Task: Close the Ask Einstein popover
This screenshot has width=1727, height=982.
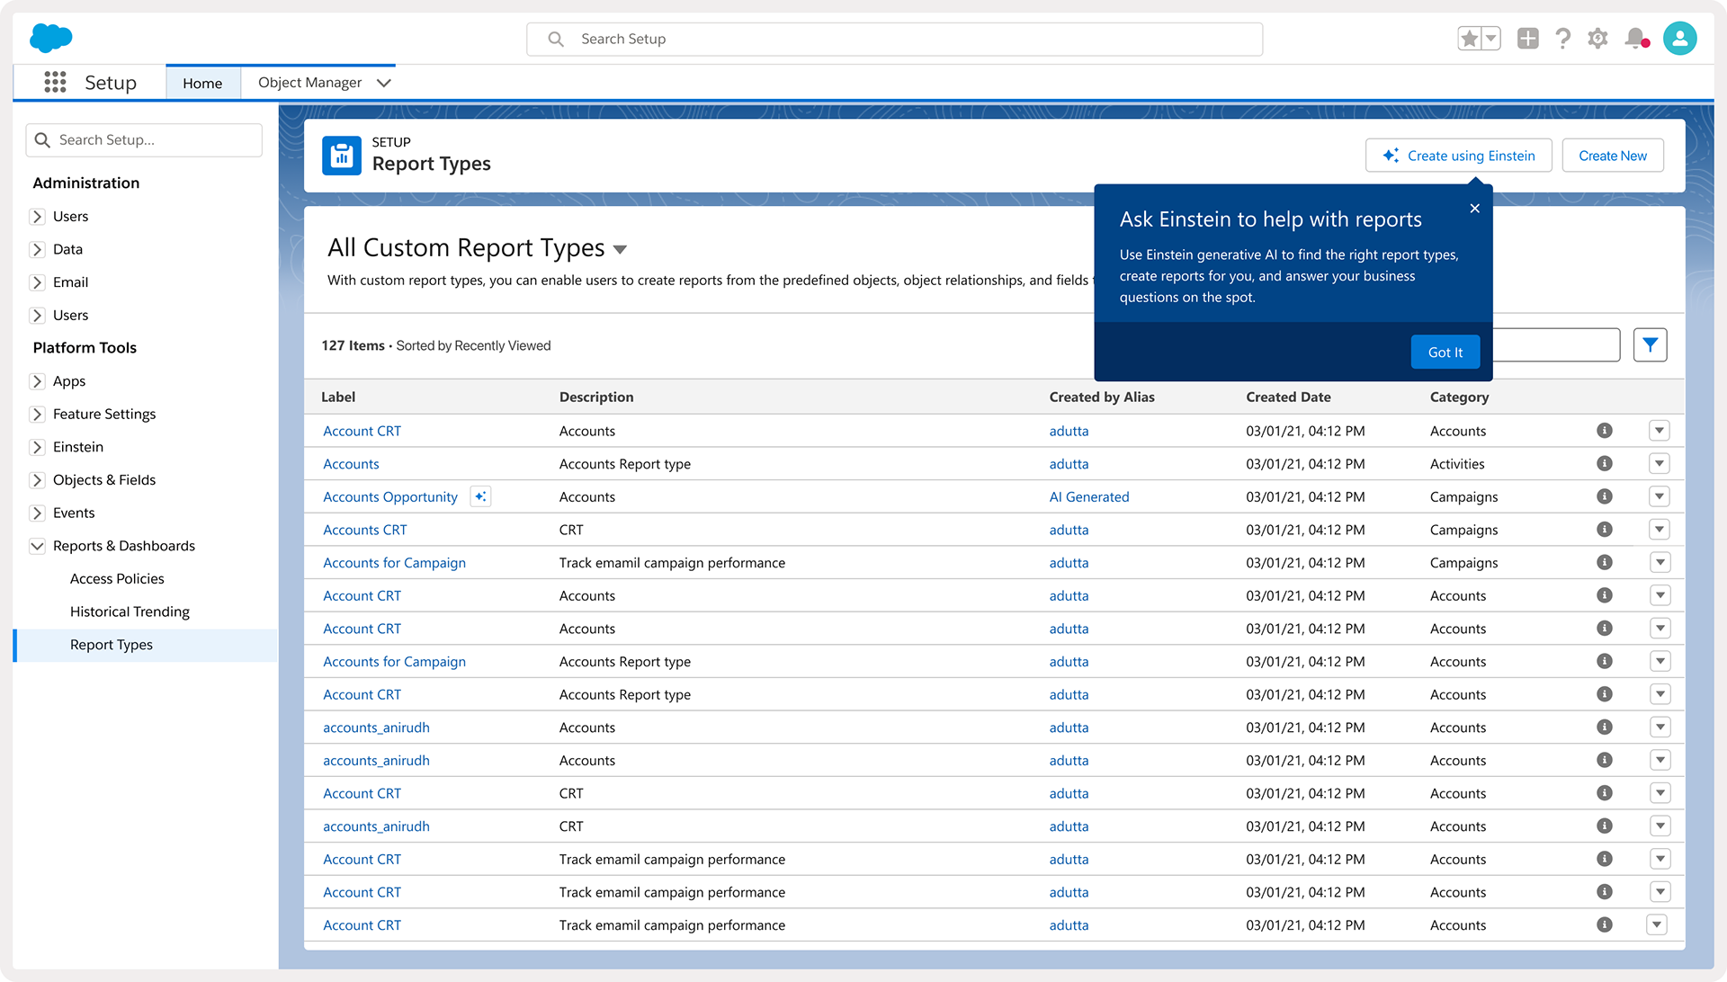Action: pos(1474,209)
